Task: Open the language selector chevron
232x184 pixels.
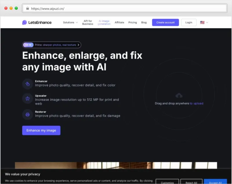Action: click(207, 23)
